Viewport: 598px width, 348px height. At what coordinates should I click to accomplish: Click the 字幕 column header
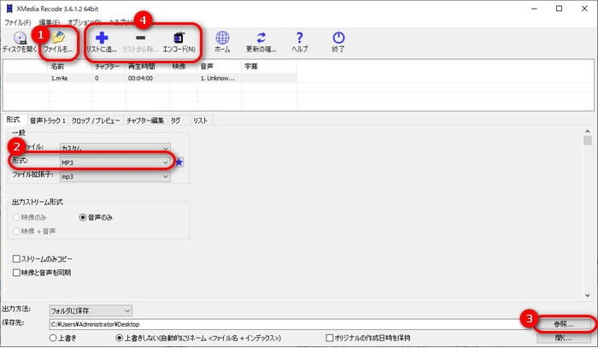pos(269,67)
